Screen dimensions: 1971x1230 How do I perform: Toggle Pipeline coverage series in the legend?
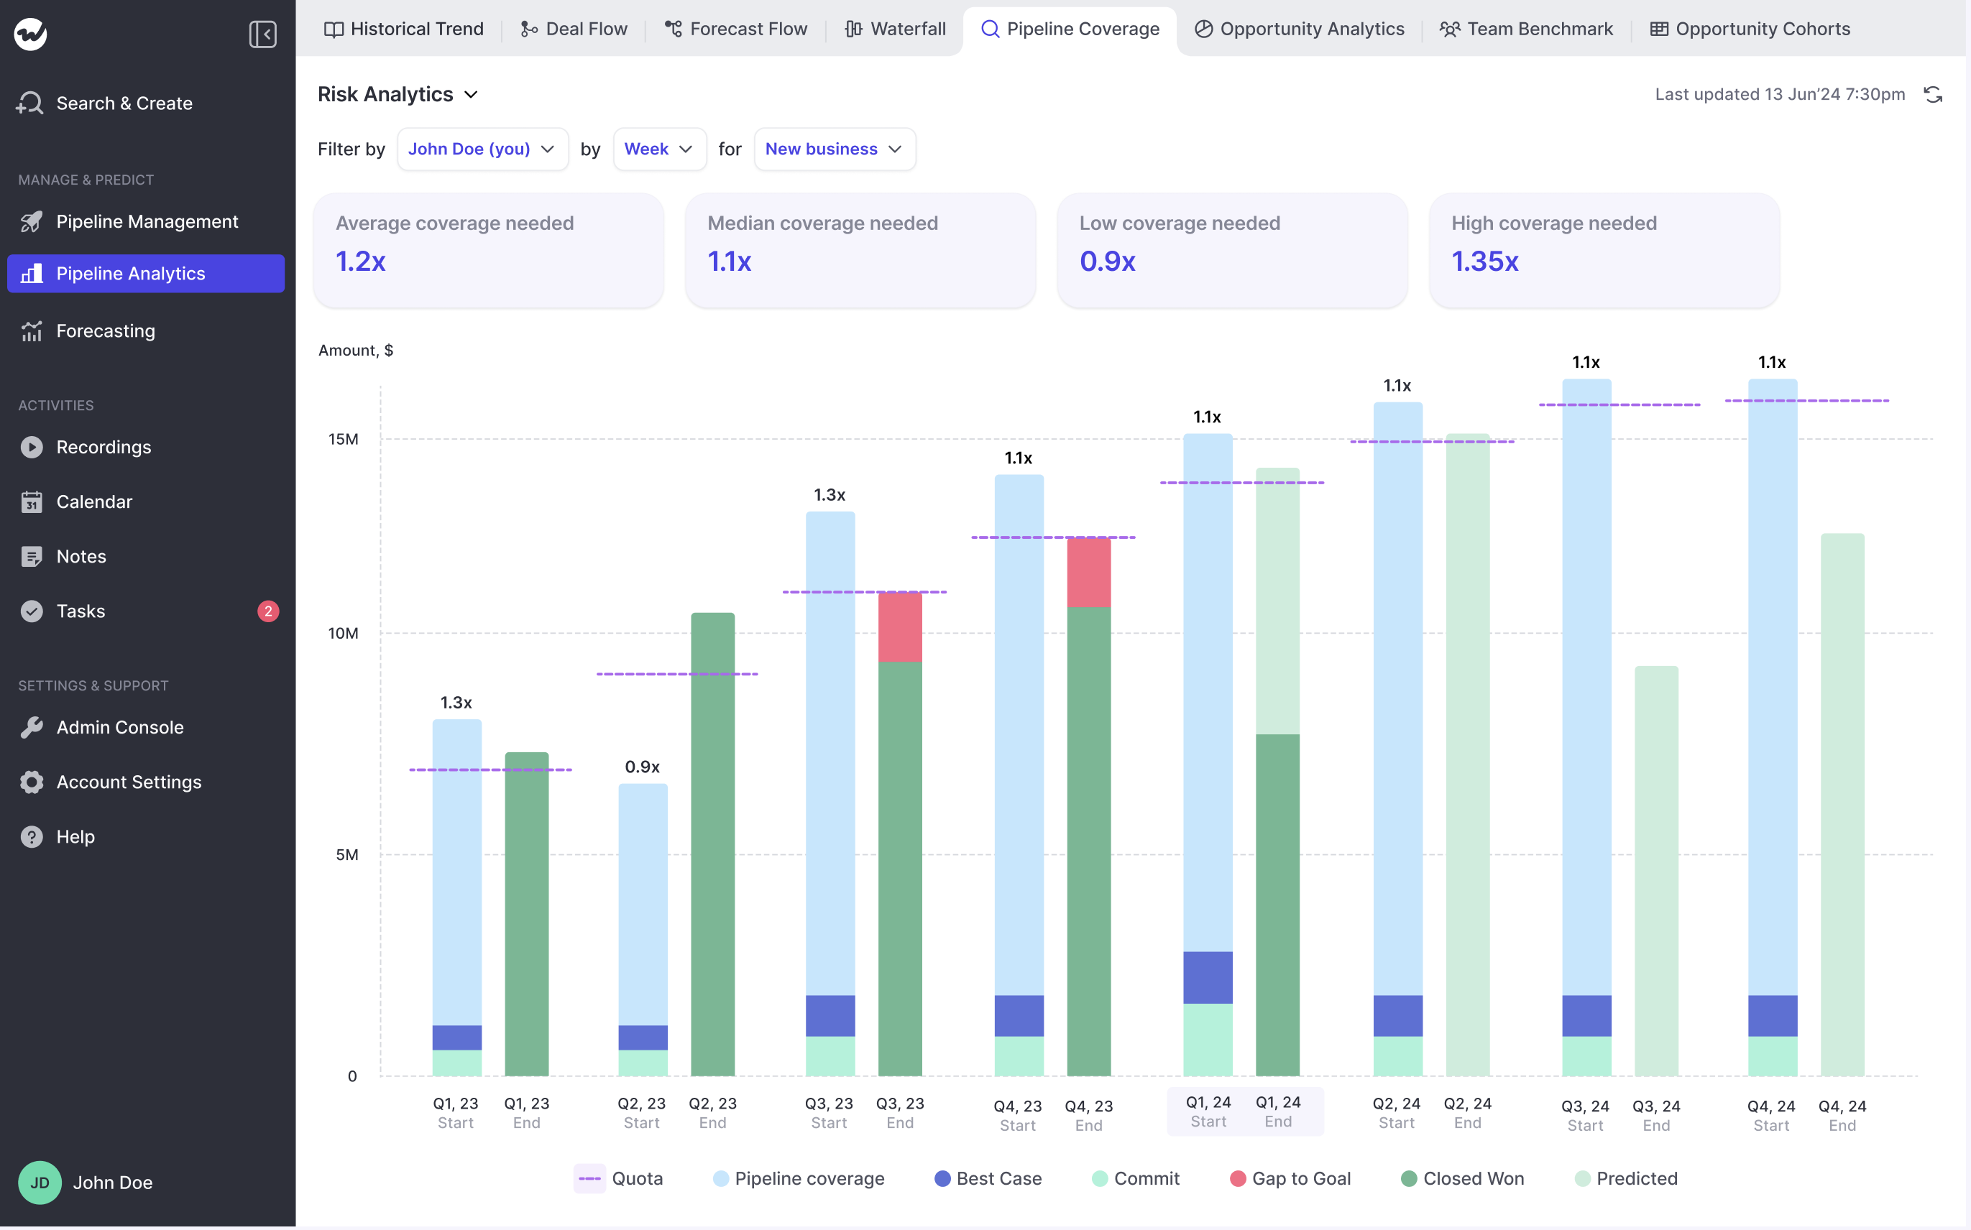[799, 1178]
